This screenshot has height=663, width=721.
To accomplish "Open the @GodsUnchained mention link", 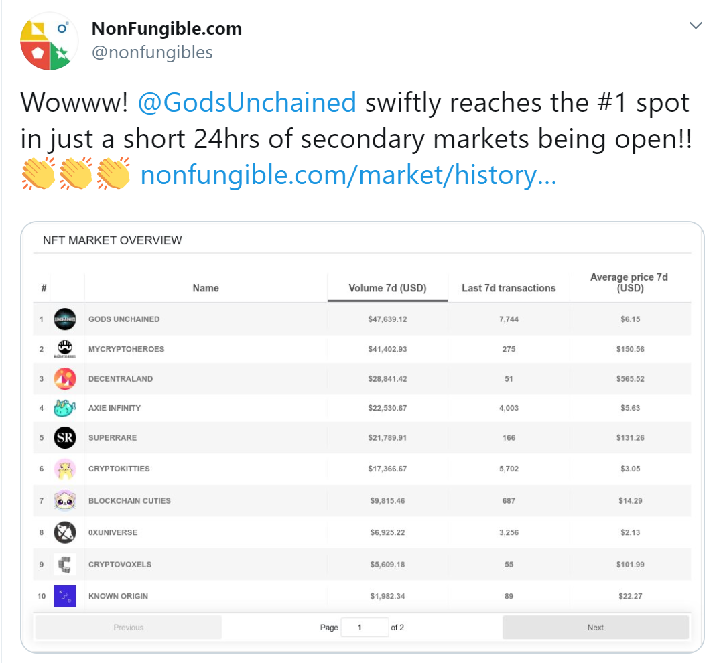I will pos(247,102).
